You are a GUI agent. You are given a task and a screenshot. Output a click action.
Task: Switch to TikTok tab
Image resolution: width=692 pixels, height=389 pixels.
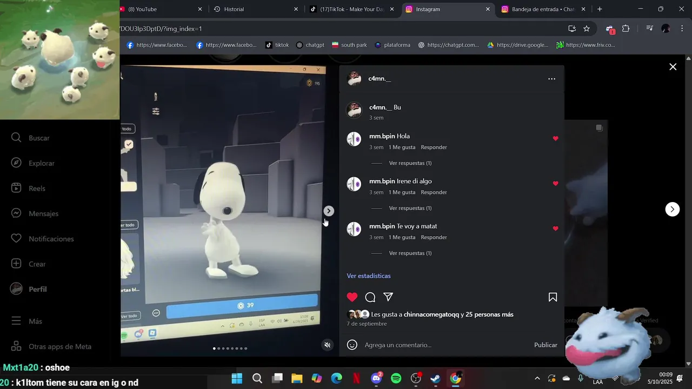[351, 9]
